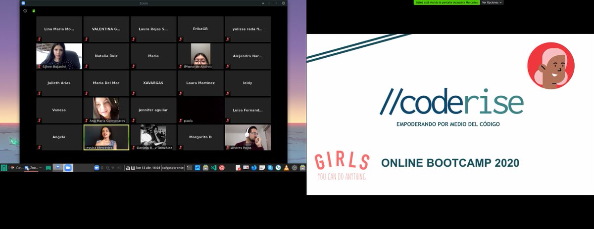The width and height of the screenshot is (594, 229).
Task: Click muted mic icon on ErikaGR tile
Action: tap(181, 39)
